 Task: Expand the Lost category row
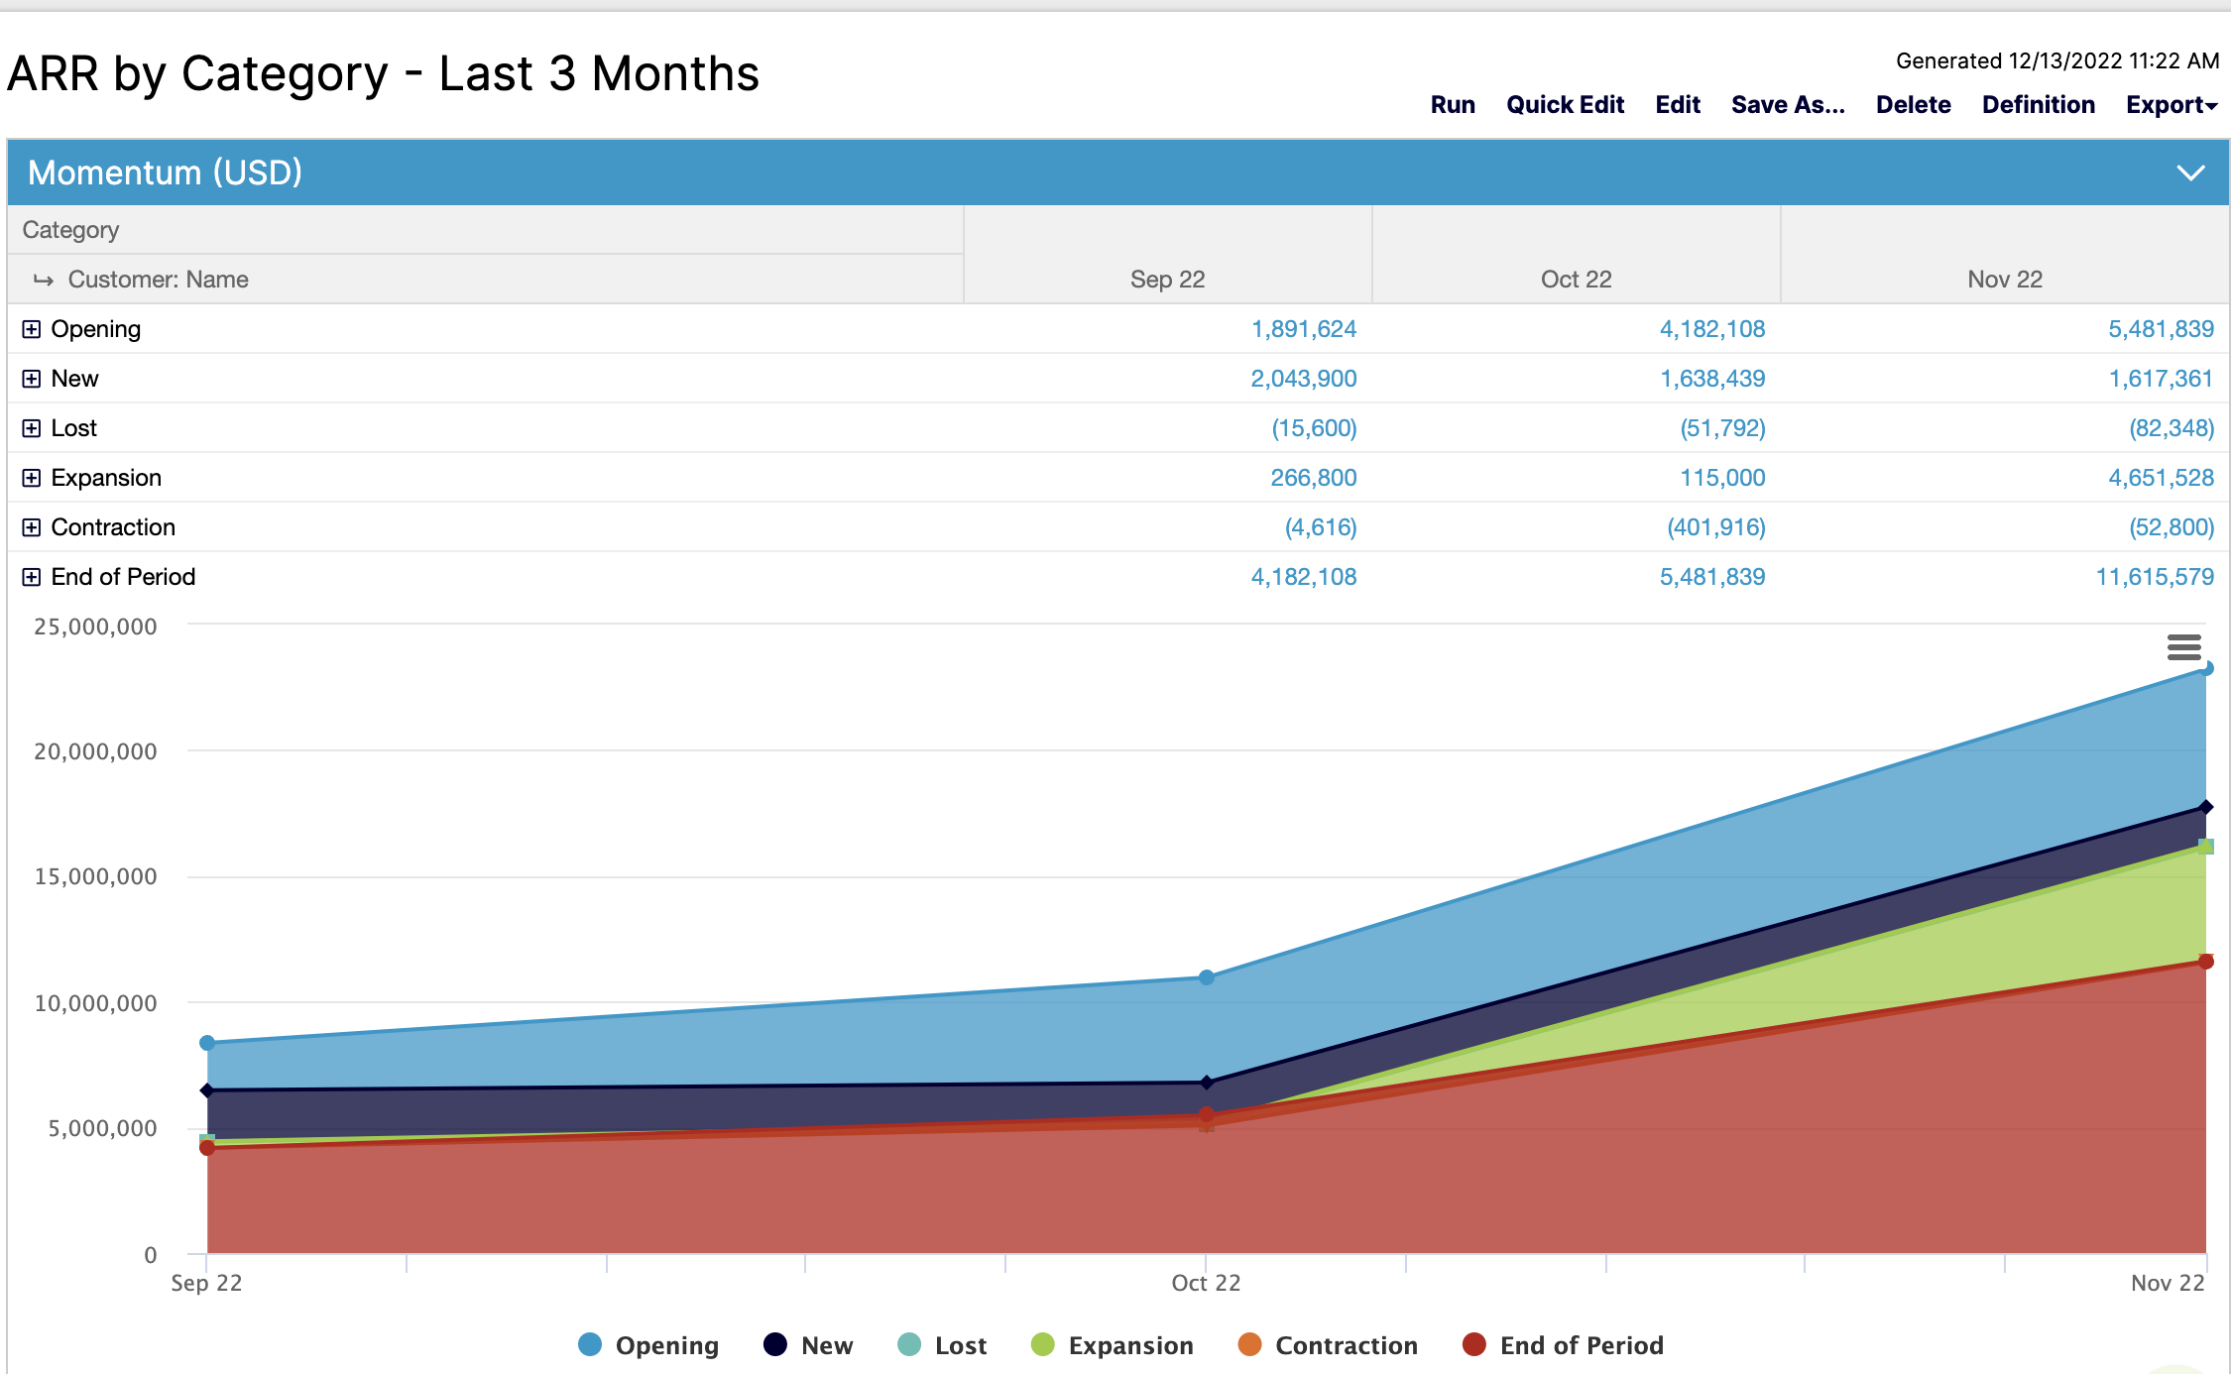click(x=32, y=428)
